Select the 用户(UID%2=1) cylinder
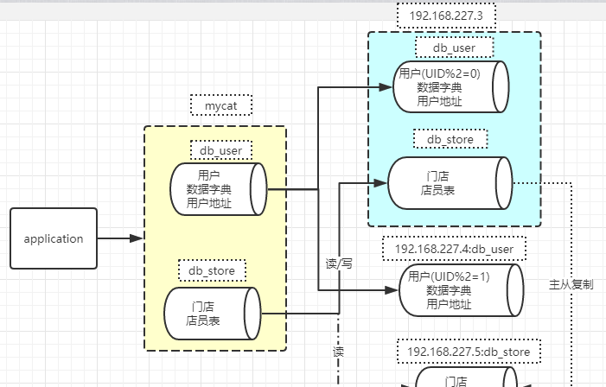606x387 pixels. pyautogui.click(x=461, y=290)
